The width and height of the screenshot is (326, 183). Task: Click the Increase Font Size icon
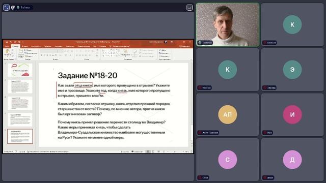pyautogui.click(x=65, y=51)
